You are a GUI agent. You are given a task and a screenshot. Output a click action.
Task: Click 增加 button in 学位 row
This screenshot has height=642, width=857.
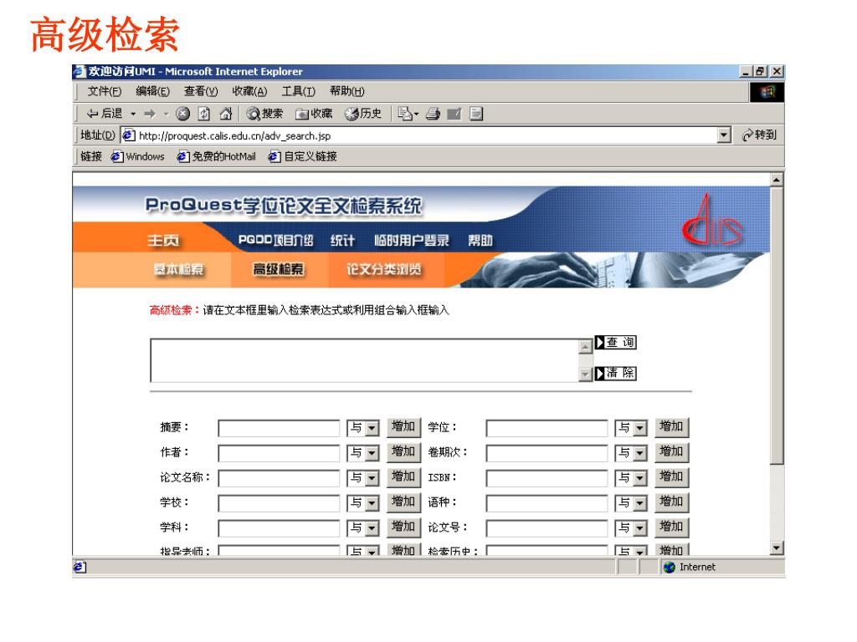click(x=672, y=427)
